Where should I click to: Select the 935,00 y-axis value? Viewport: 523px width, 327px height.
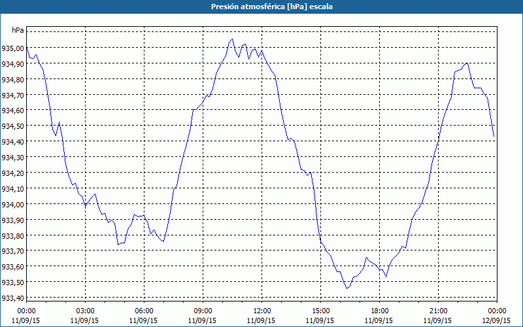pos(12,48)
